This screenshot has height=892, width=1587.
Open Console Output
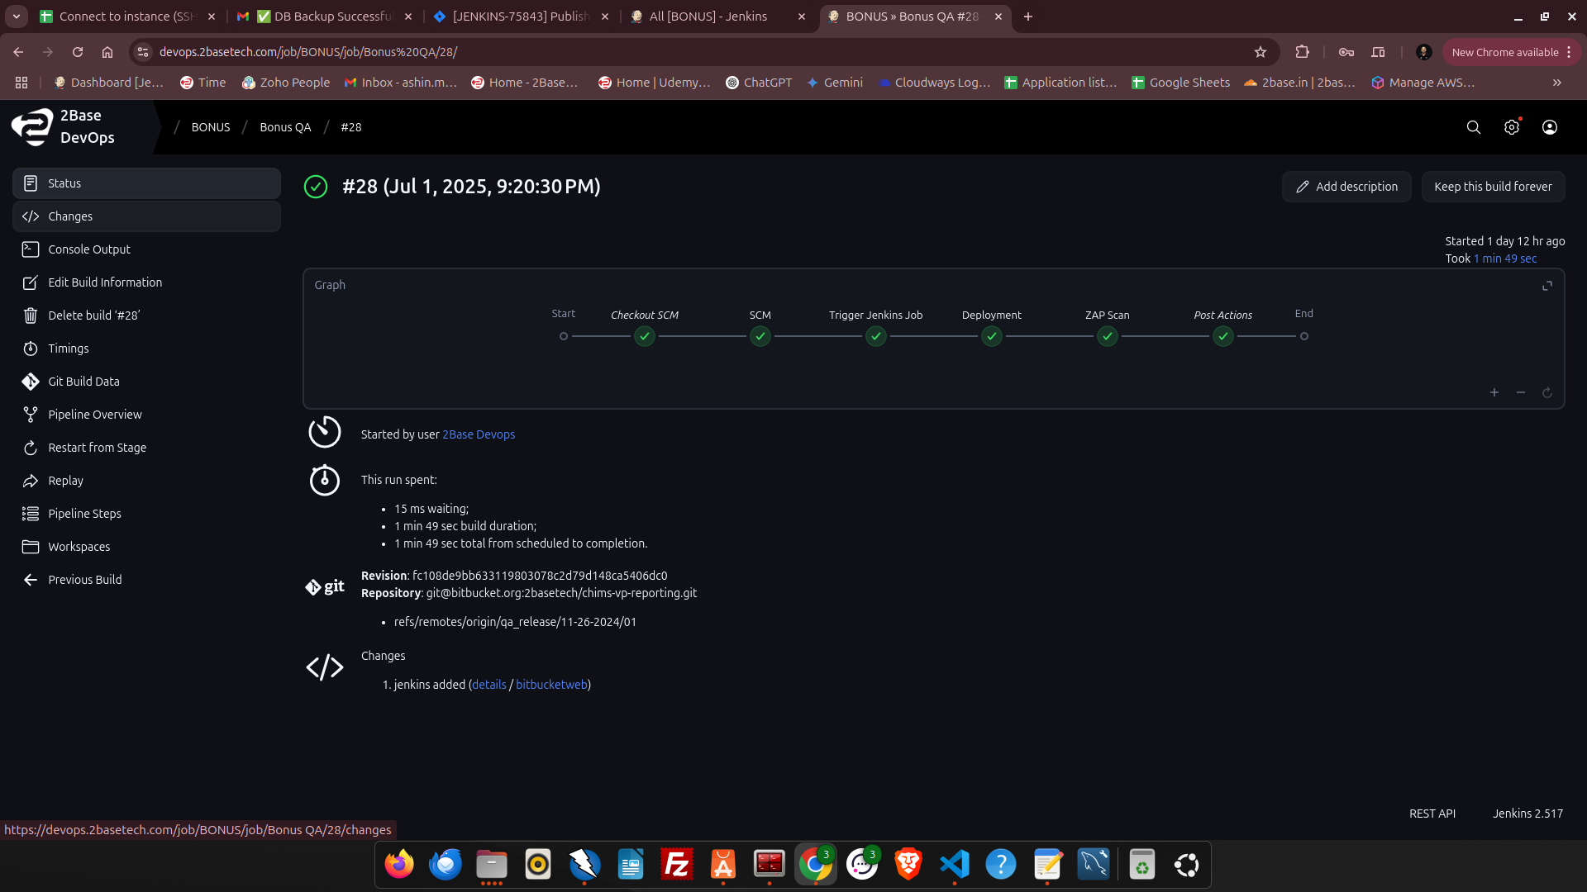click(x=146, y=249)
